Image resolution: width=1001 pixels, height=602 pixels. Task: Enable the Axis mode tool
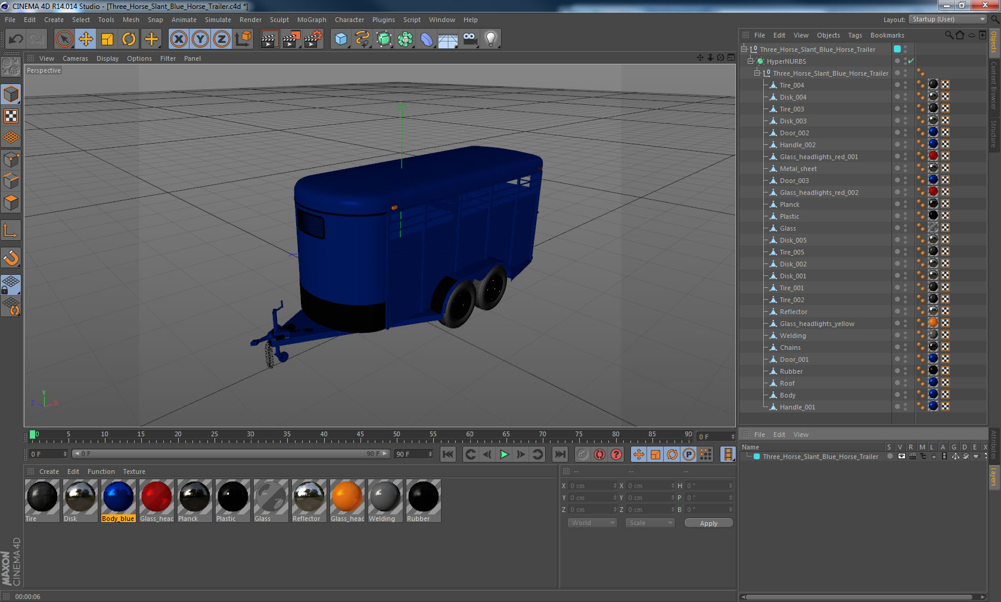pos(11,230)
